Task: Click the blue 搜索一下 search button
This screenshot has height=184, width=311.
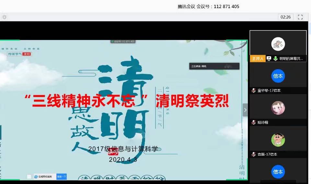Action: click(x=62, y=177)
